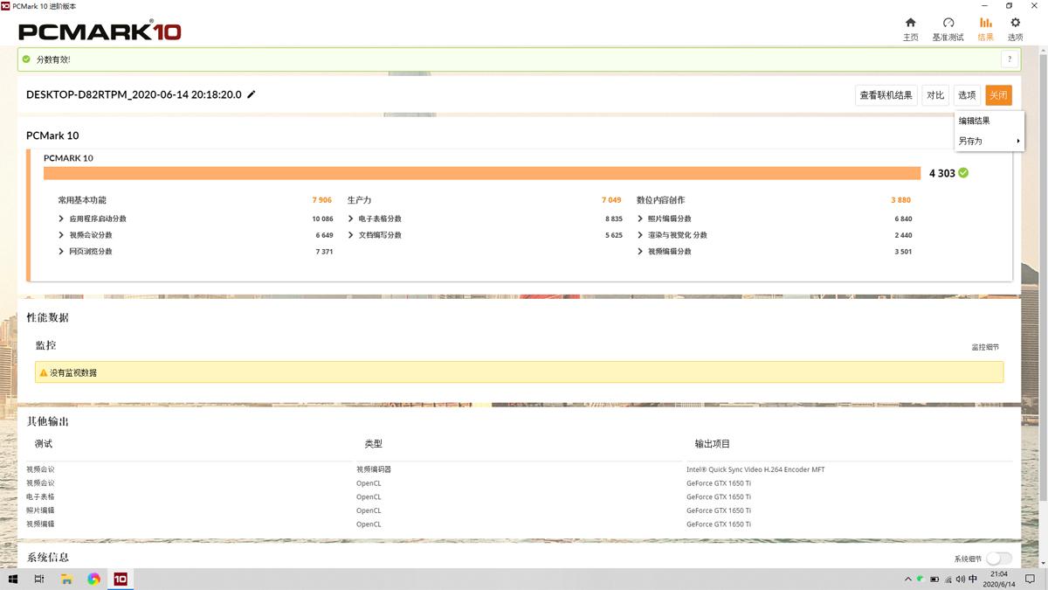Expand 电子表格分数 details
Image resolution: width=1048 pixels, height=590 pixels.
(x=351, y=219)
